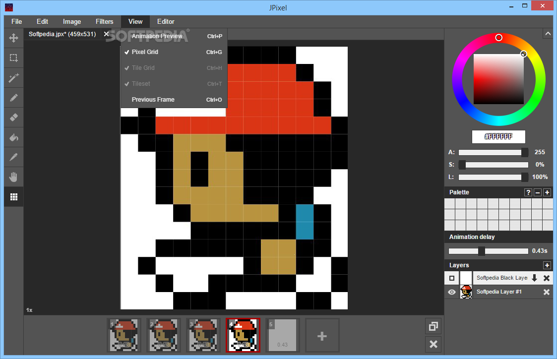Add a new layer with plus icon
The width and height of the screenshot is (557, 359).
547,265
